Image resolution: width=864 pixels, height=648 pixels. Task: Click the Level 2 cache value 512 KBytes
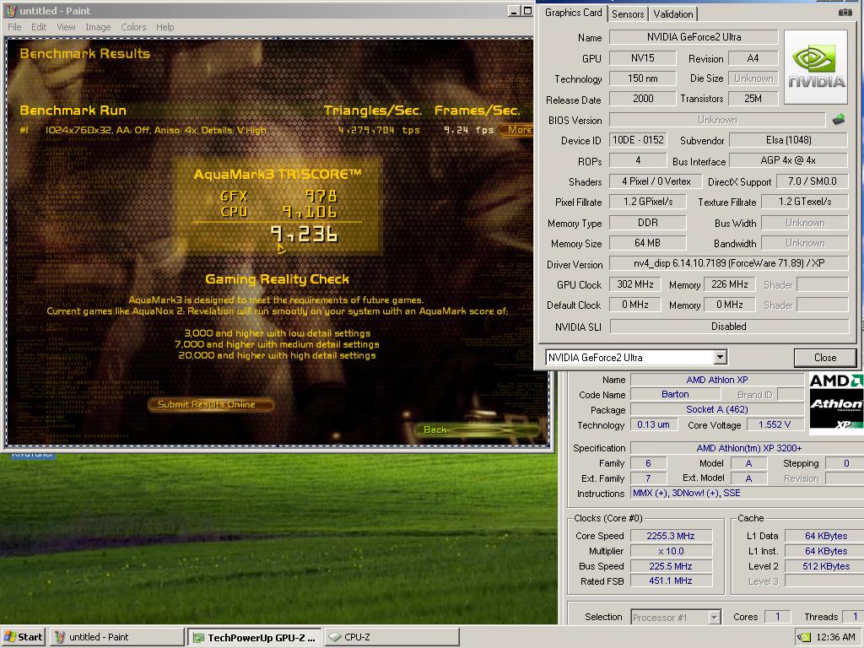pos(825,566)
